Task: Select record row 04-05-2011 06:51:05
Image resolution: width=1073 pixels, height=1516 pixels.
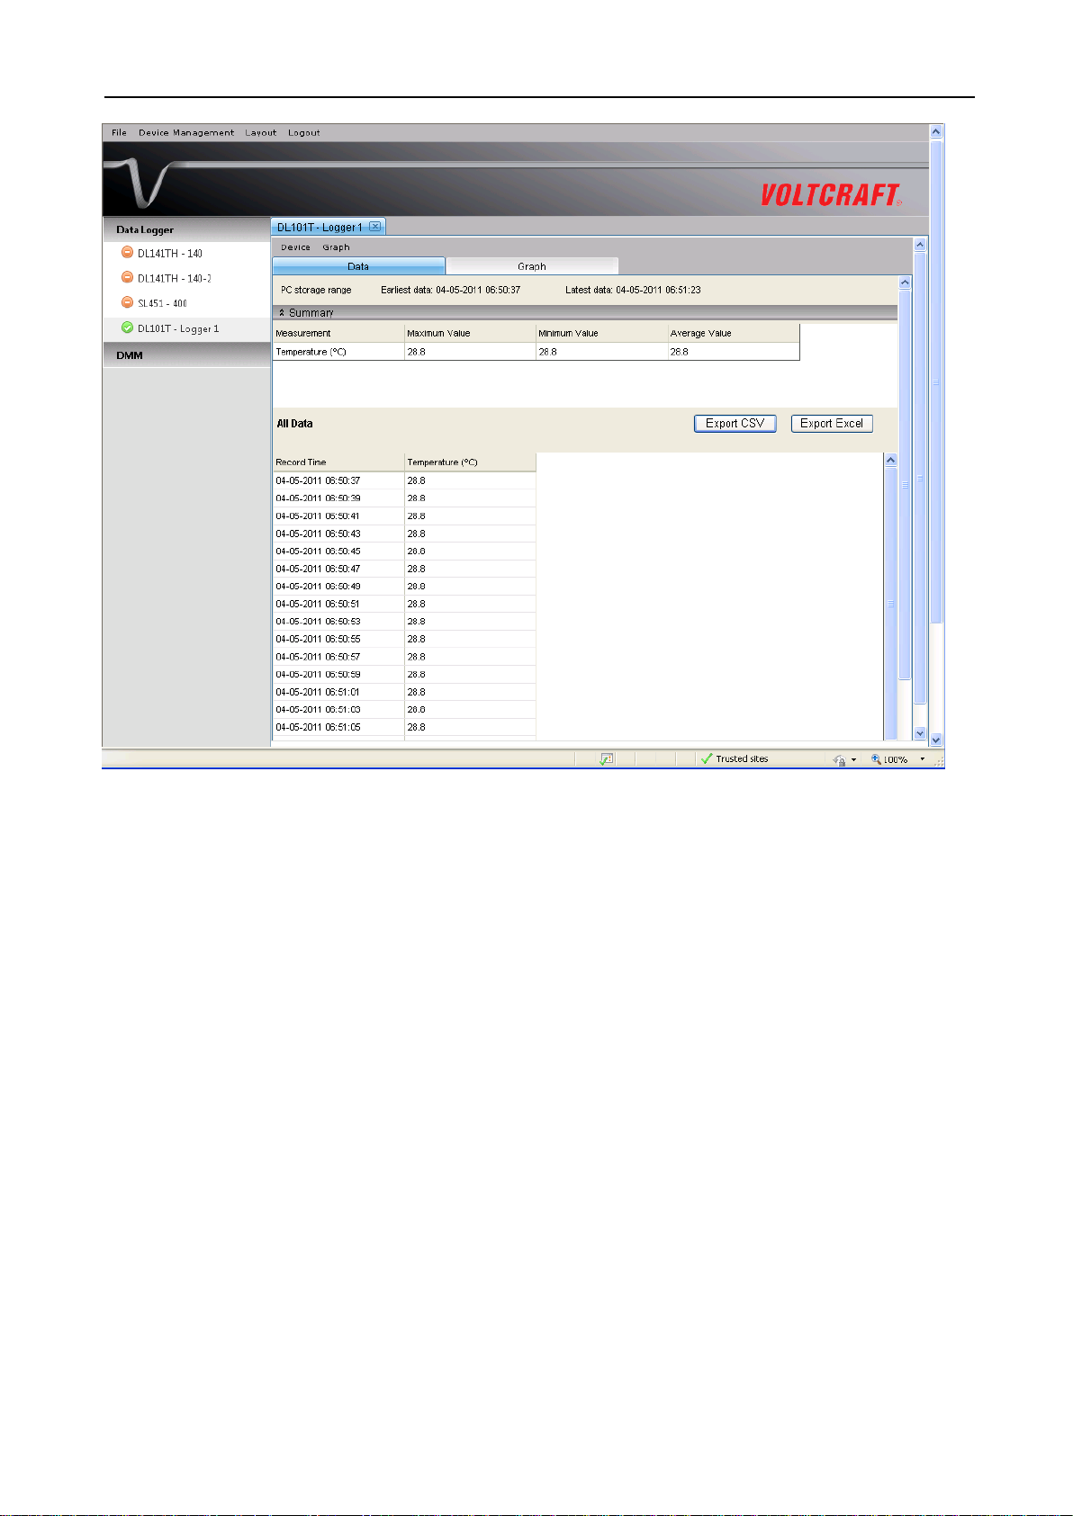Action: tap(404, 727)
